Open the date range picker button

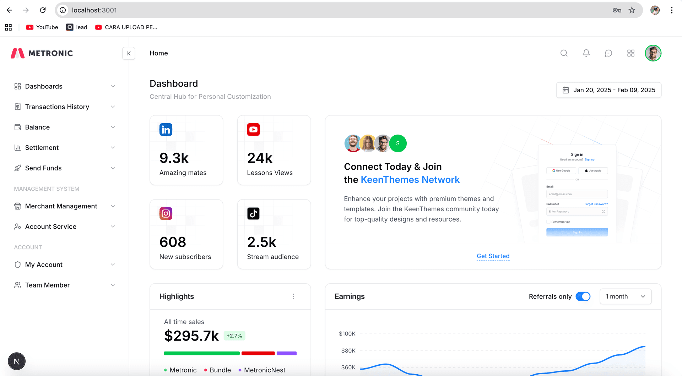[608, 90]
